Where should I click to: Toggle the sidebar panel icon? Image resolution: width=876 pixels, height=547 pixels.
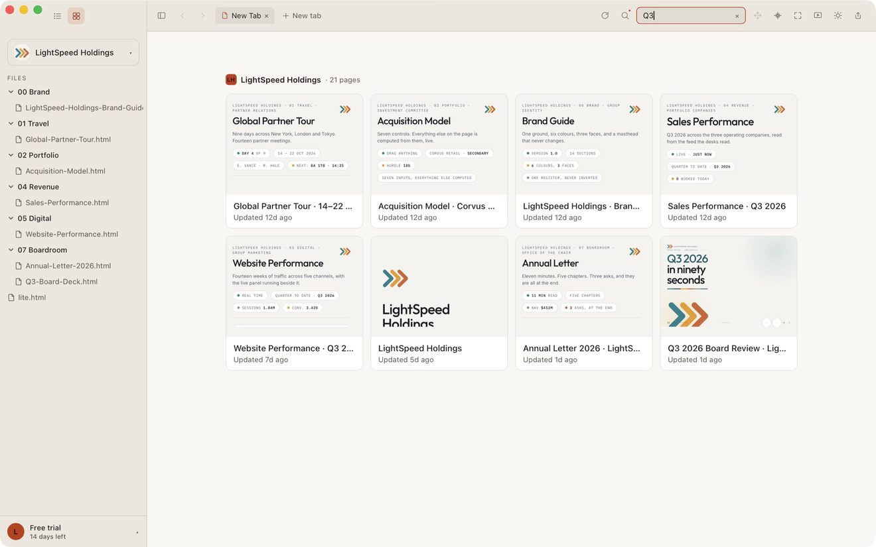point(161,15)
